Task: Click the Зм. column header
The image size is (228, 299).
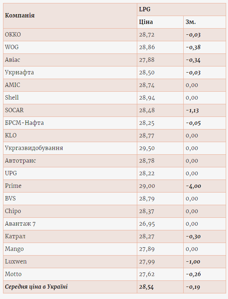Action: coord(191,22)
